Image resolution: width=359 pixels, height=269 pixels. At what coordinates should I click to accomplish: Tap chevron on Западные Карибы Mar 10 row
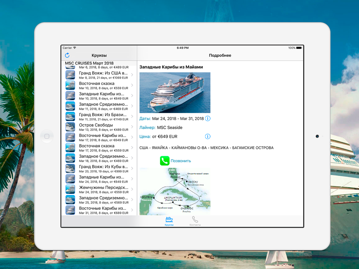[132, 96]
